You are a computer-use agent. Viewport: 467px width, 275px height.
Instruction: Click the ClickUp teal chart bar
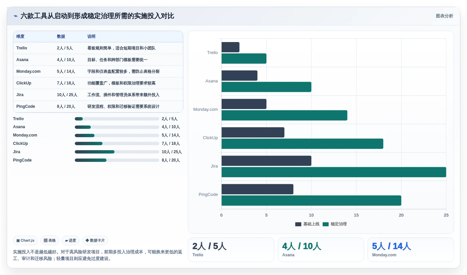click(302, 144)
